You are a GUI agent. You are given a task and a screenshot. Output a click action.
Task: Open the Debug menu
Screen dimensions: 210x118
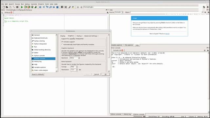click(x=27, y=4)
